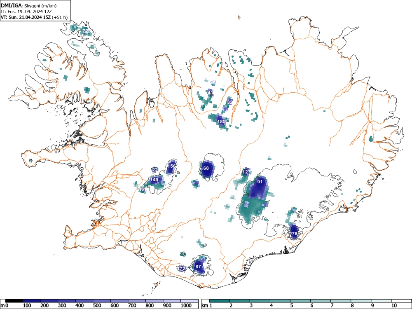Click the darkest teal swatch labeled 1 km
The image size is (412, 309).
220,301
